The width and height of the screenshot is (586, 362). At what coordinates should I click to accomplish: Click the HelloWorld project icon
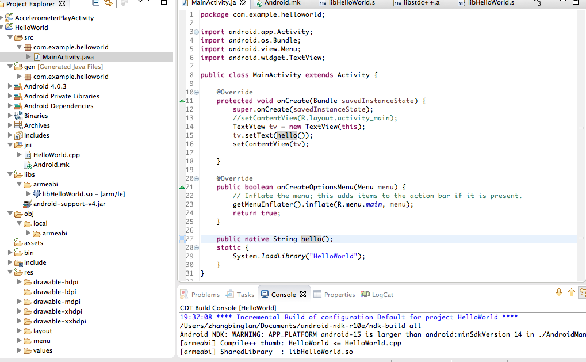[x=9, y=27]
